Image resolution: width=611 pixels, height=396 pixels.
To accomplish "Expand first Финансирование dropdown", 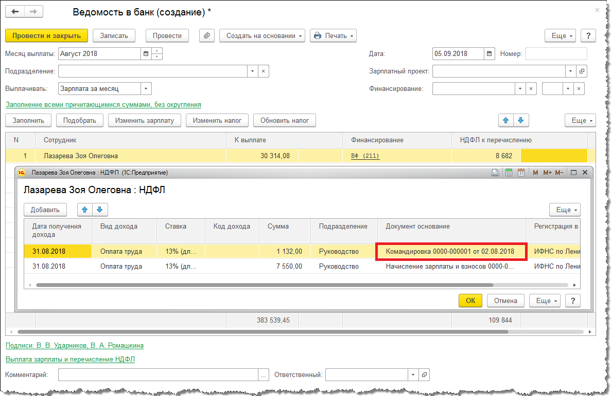I will click(x=520, y=89).
